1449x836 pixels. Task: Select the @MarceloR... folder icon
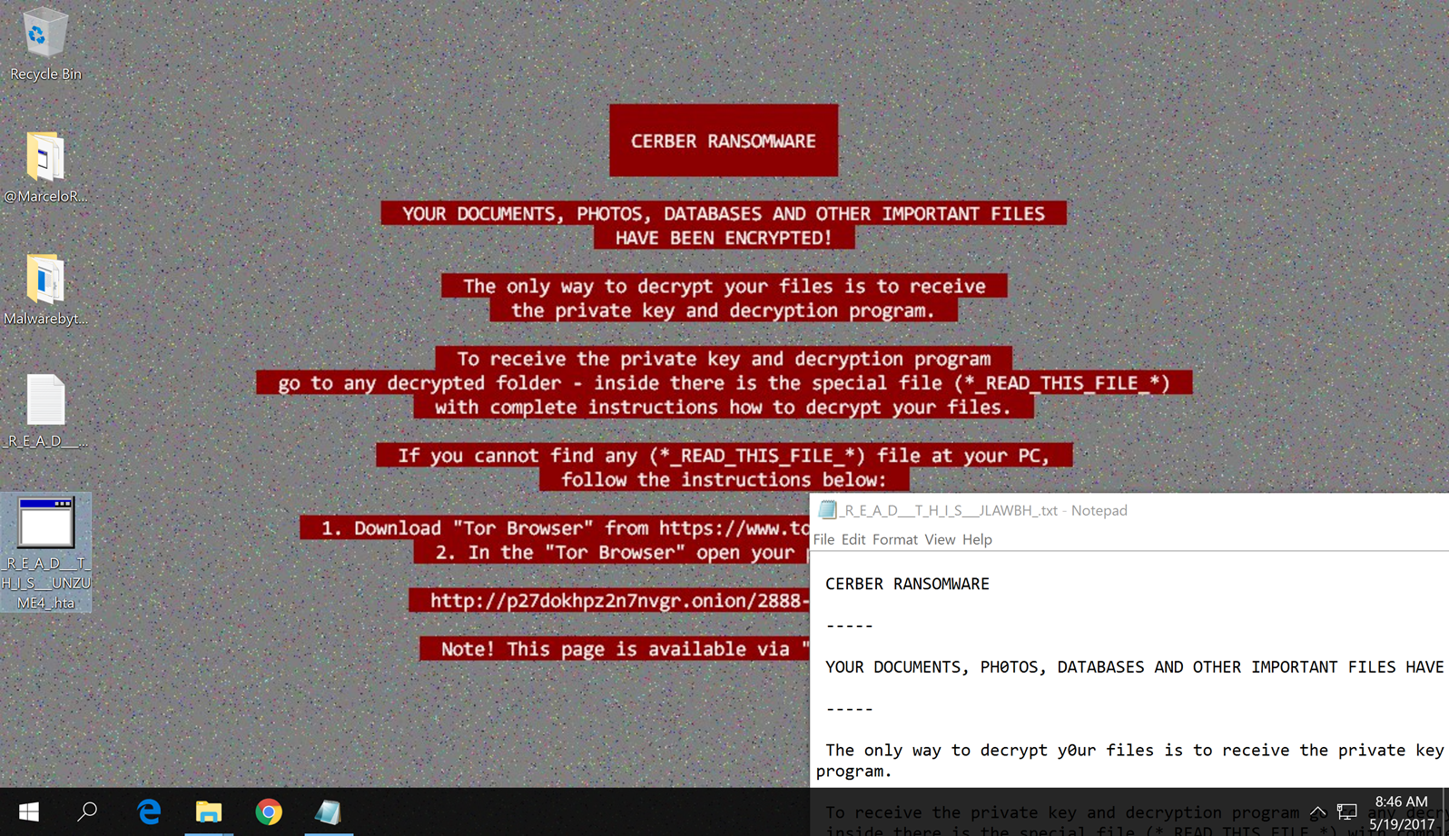coord(45,167)
